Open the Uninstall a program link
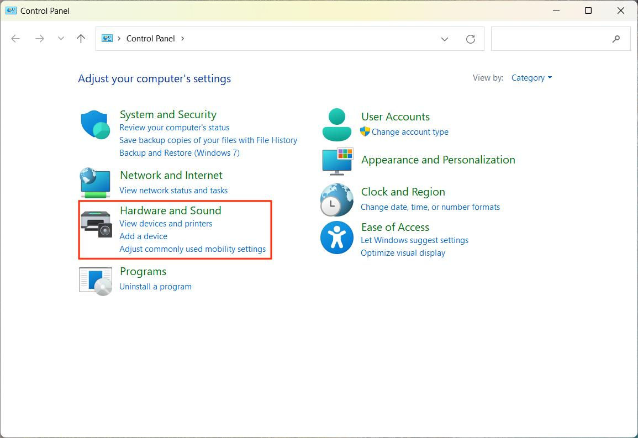The image size is (638, 438). point(155,286)
